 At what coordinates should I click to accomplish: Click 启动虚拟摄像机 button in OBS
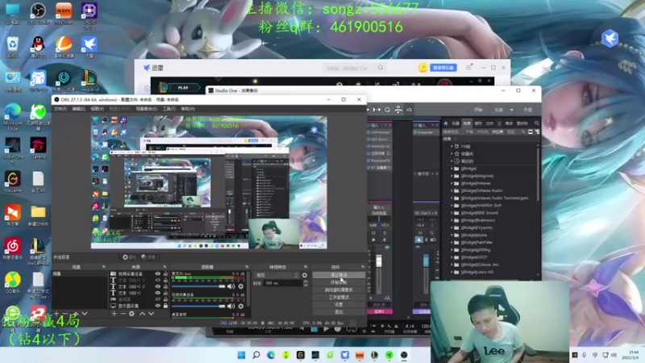[x=339, y=290]
